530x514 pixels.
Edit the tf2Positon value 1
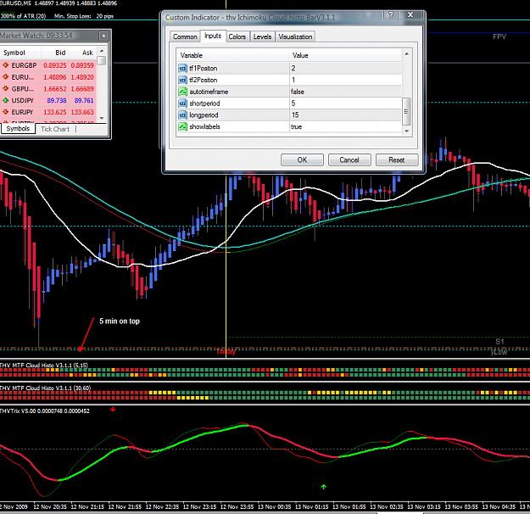click(x=345, y=80)
